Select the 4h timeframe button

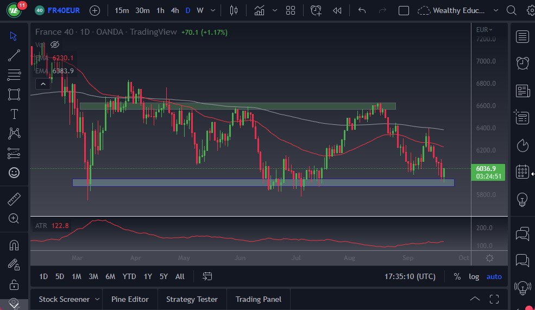coord(174,10)
